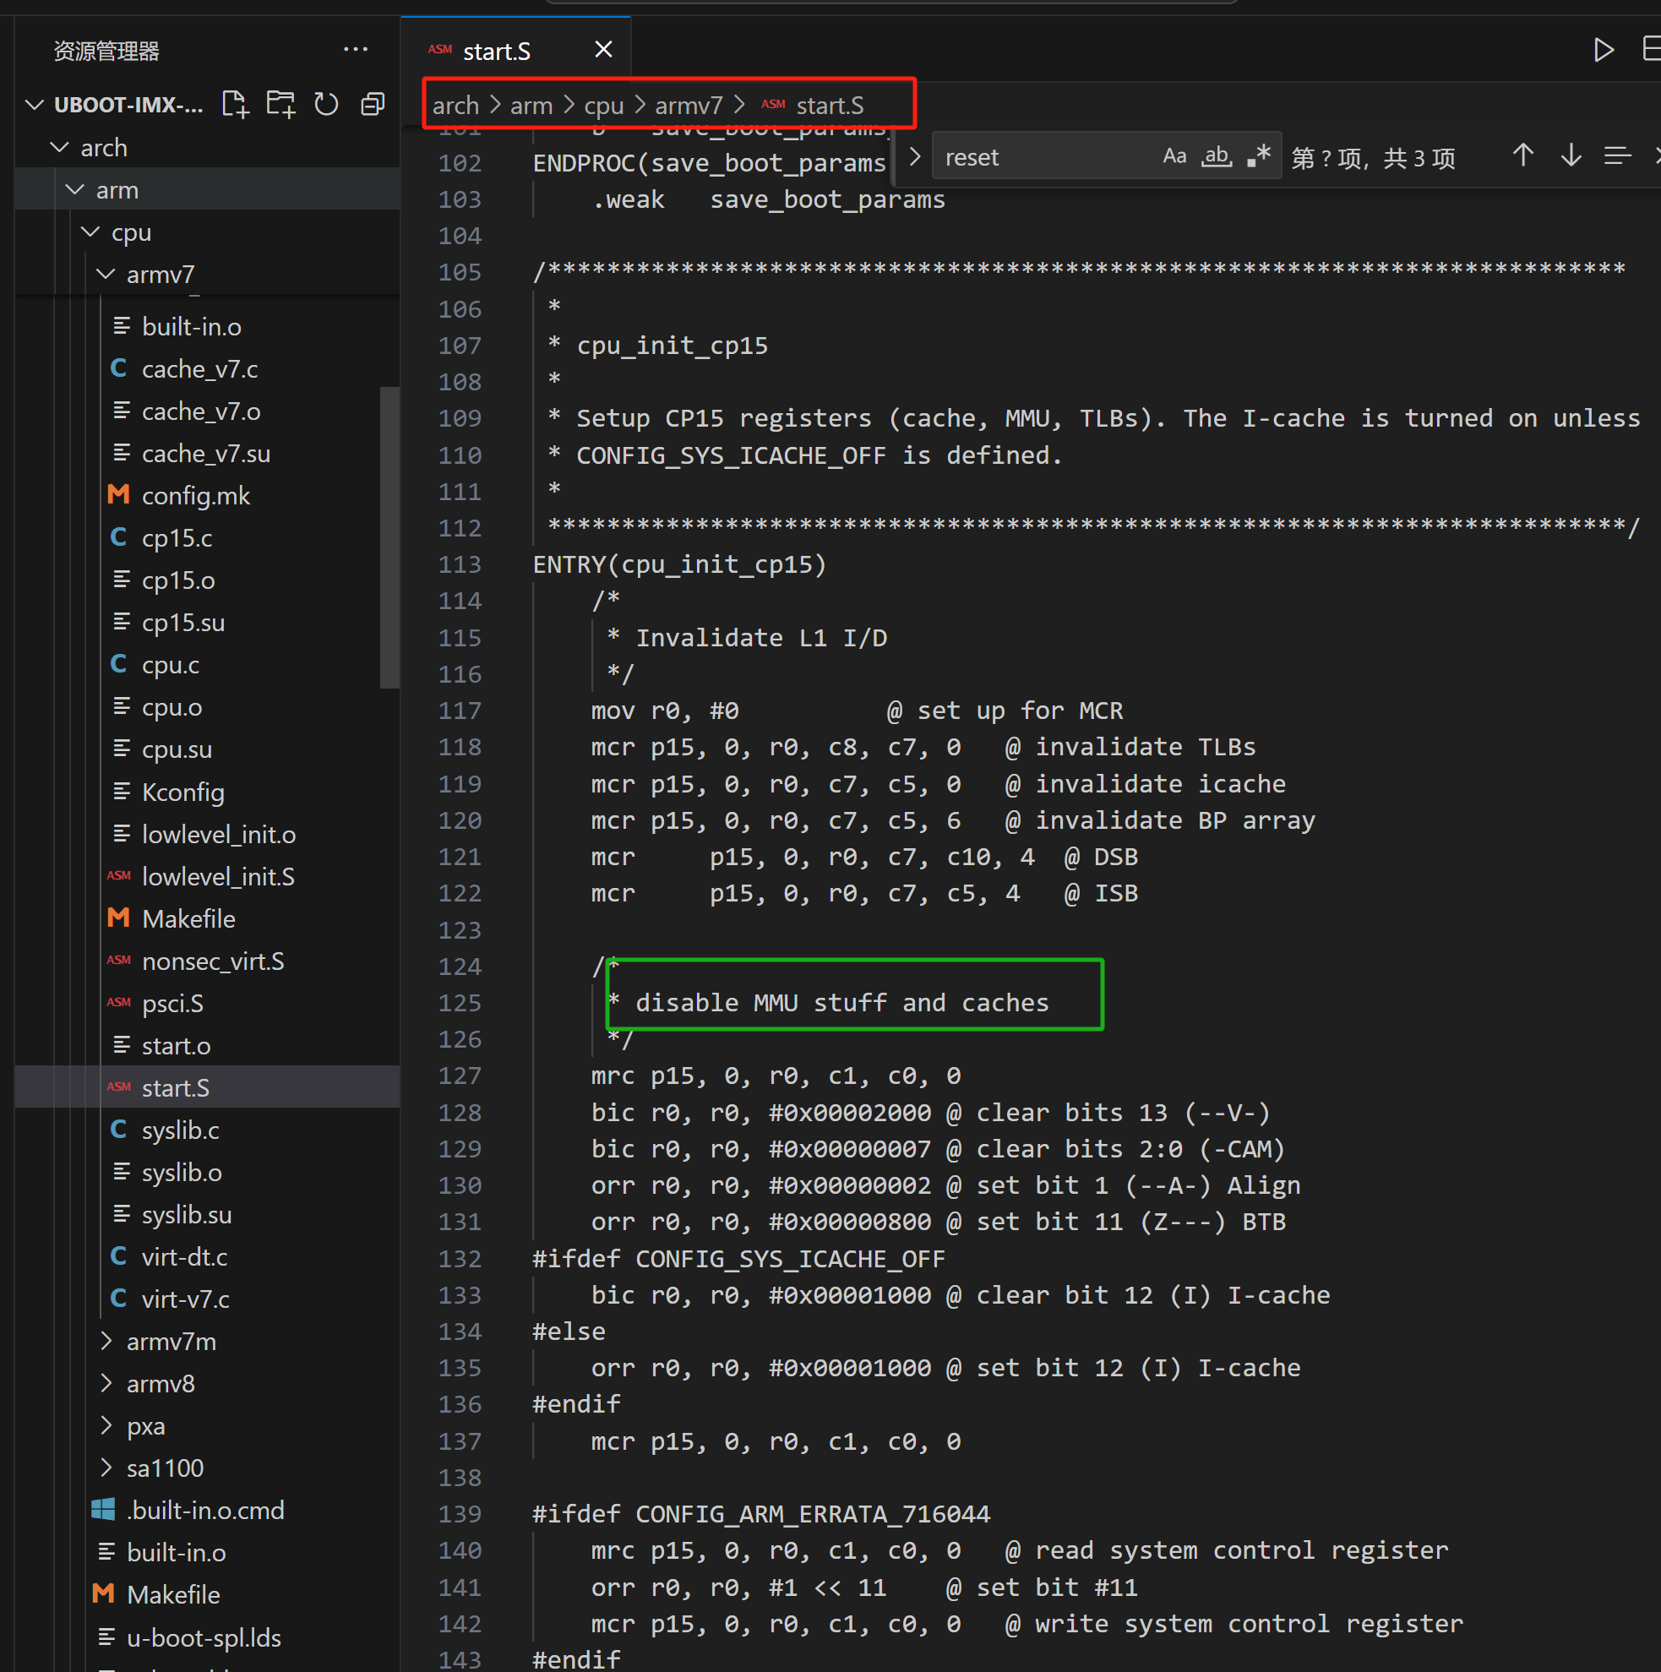This screenshot has height=1672, width=1661.
Task: Run the file with play button
Action: tap(1602, 49)
